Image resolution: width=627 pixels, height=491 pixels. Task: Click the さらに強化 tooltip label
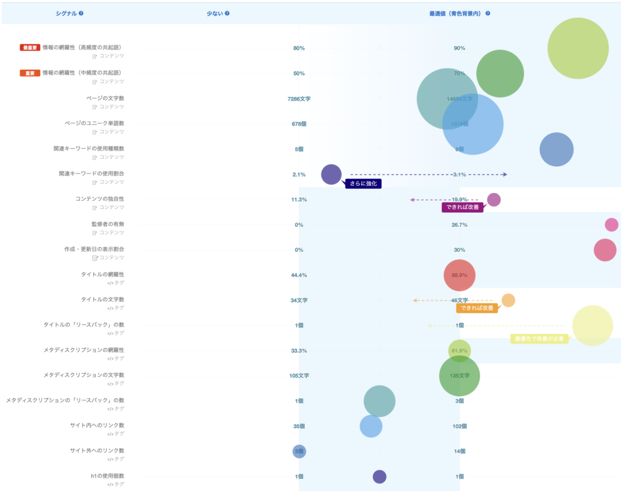tap(364, 183)
